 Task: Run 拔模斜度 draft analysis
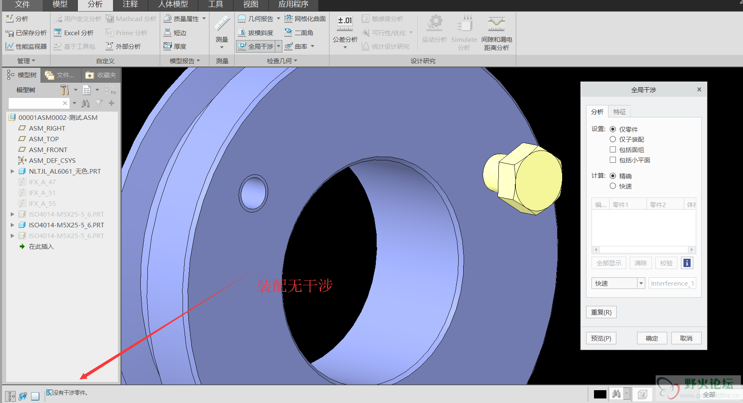click(255, 33)
